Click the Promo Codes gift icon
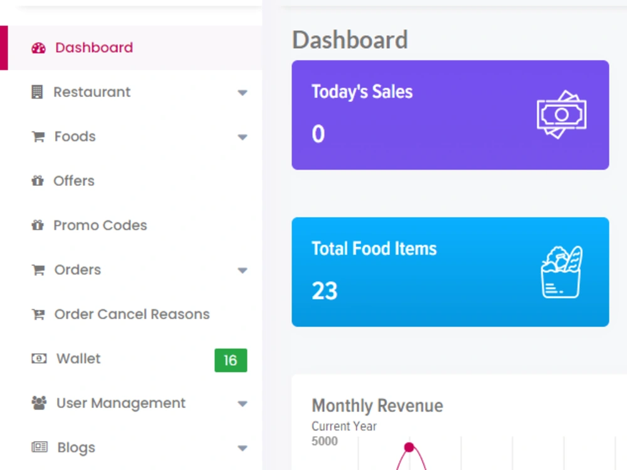The image size is (627, 470). click(38, 225)
